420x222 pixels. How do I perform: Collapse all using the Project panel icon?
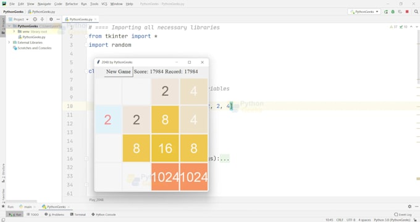tap(43, 19)
